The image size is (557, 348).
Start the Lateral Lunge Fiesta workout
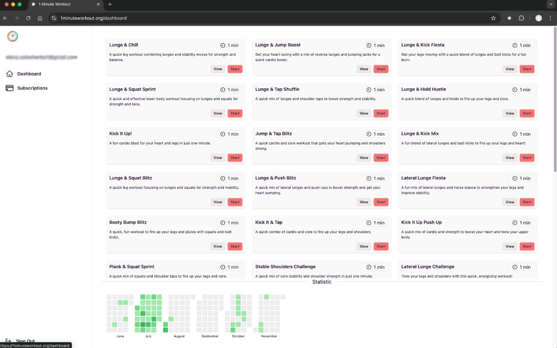coord(527,202)
